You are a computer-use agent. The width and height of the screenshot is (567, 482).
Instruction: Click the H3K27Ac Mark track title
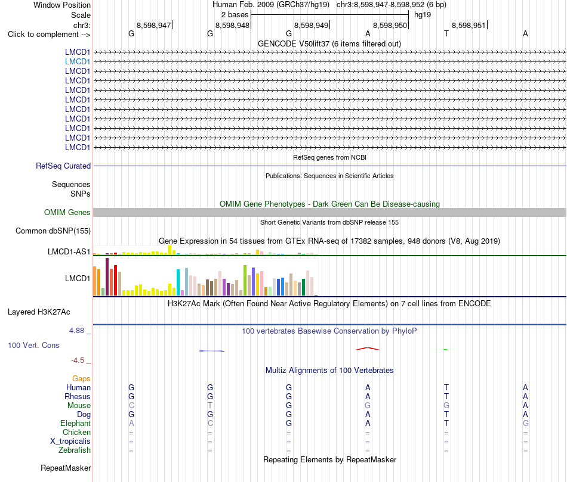coord(329,304)
